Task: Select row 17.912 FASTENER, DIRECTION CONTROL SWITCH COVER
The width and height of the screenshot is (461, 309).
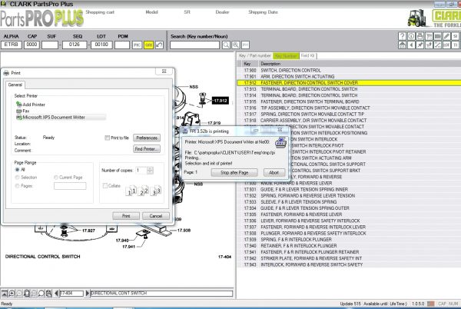Action: click(349, 83)
